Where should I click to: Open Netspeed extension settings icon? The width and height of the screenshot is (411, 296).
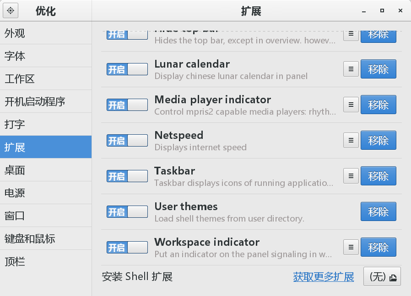351,140
